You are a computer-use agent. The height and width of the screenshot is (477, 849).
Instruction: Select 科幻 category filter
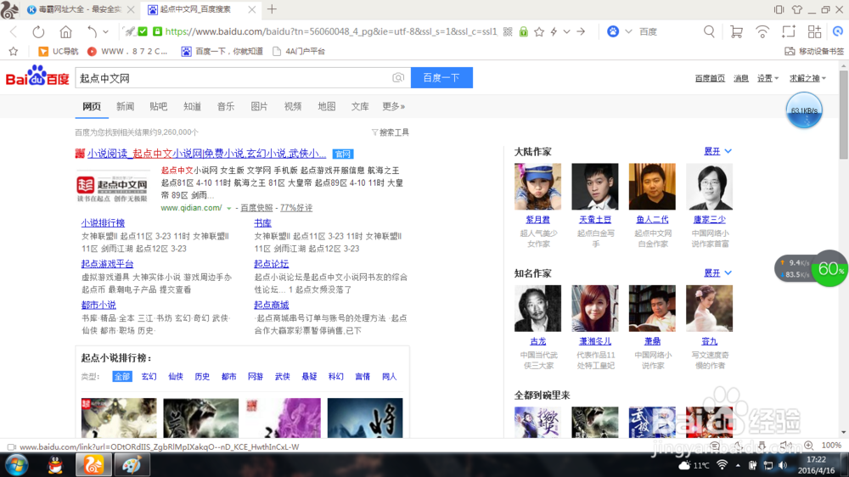click(x=335, y=376)
